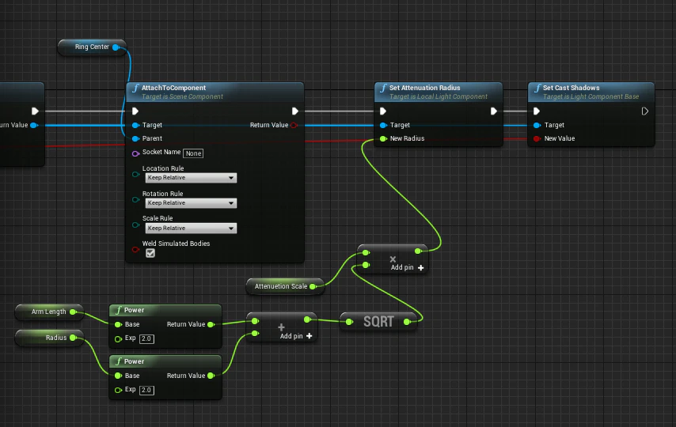Image resolution: width=676 pixels, height=427 pixels.
Task: Click Exp pin on lower Power node
Action: 118,391
